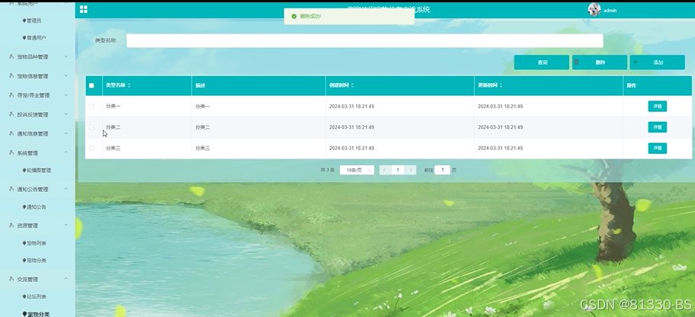Select page number 1 in pagination
This screenshot has height=317, width=695.
click(x=398, y=170)
